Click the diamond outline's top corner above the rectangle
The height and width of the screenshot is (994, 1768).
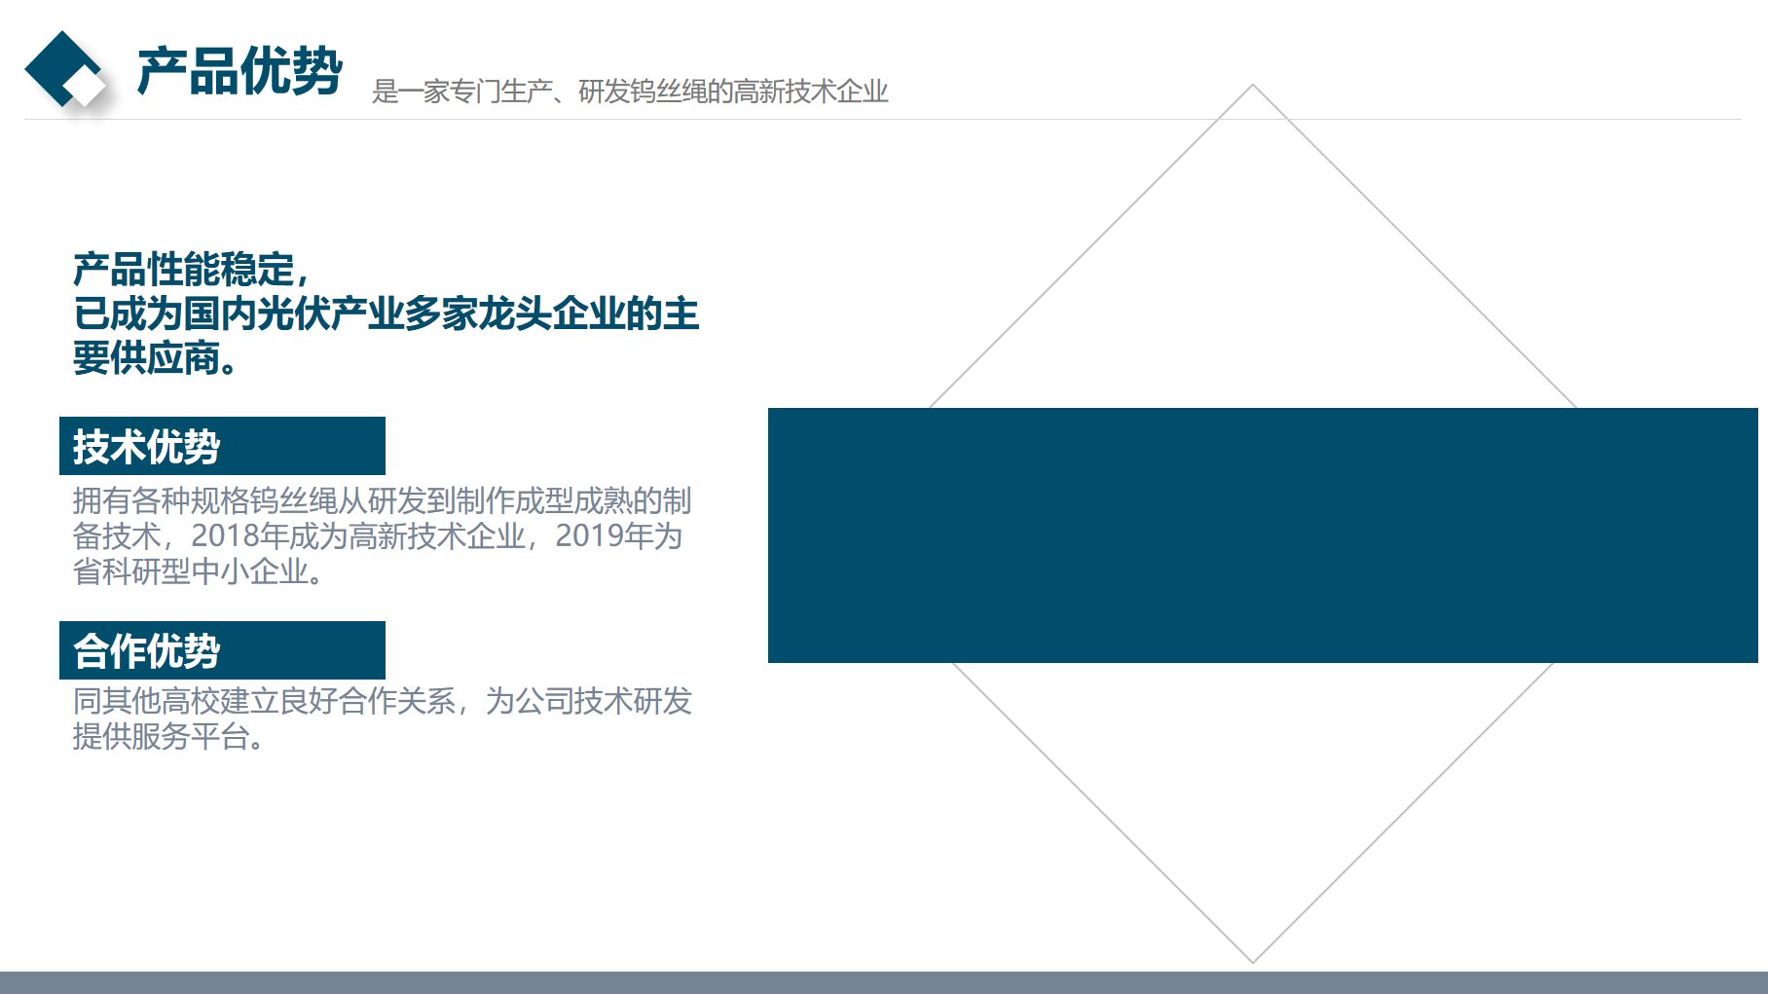point(1253,88)
